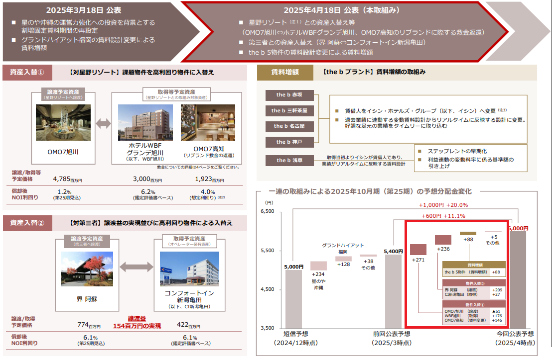
Task: Select the the b 三軒茶屋 label
Action: [x=289, y=110]
